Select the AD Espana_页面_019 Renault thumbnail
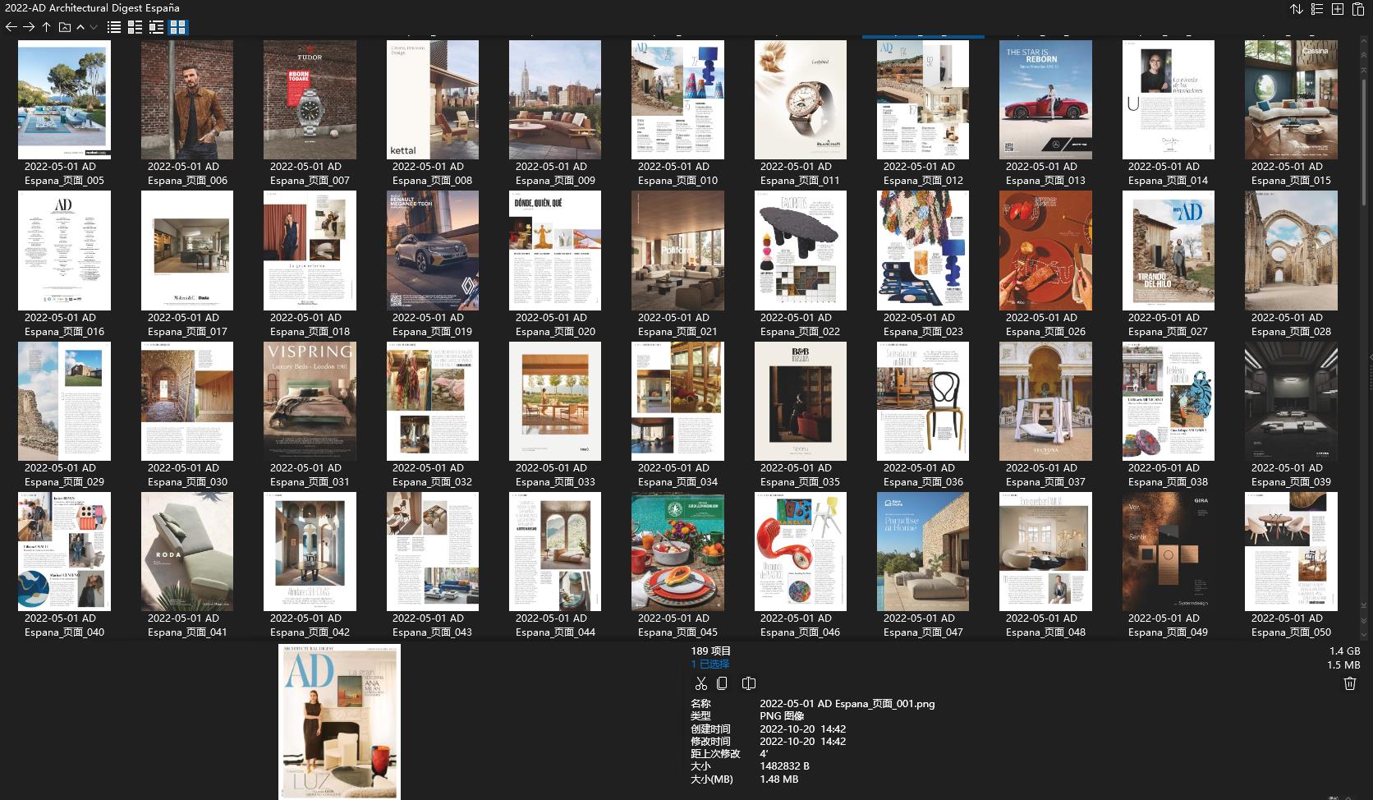The width and height of the screenshot is (1373, 800). [x=433, y=250]
